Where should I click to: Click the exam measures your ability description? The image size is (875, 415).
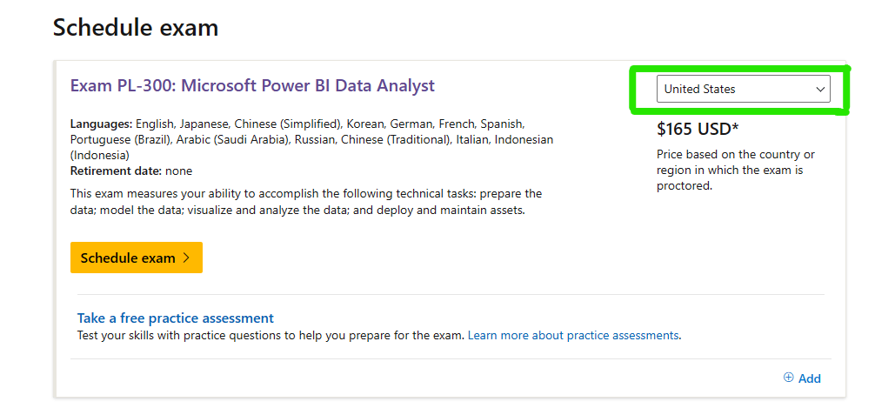point(306,203)
